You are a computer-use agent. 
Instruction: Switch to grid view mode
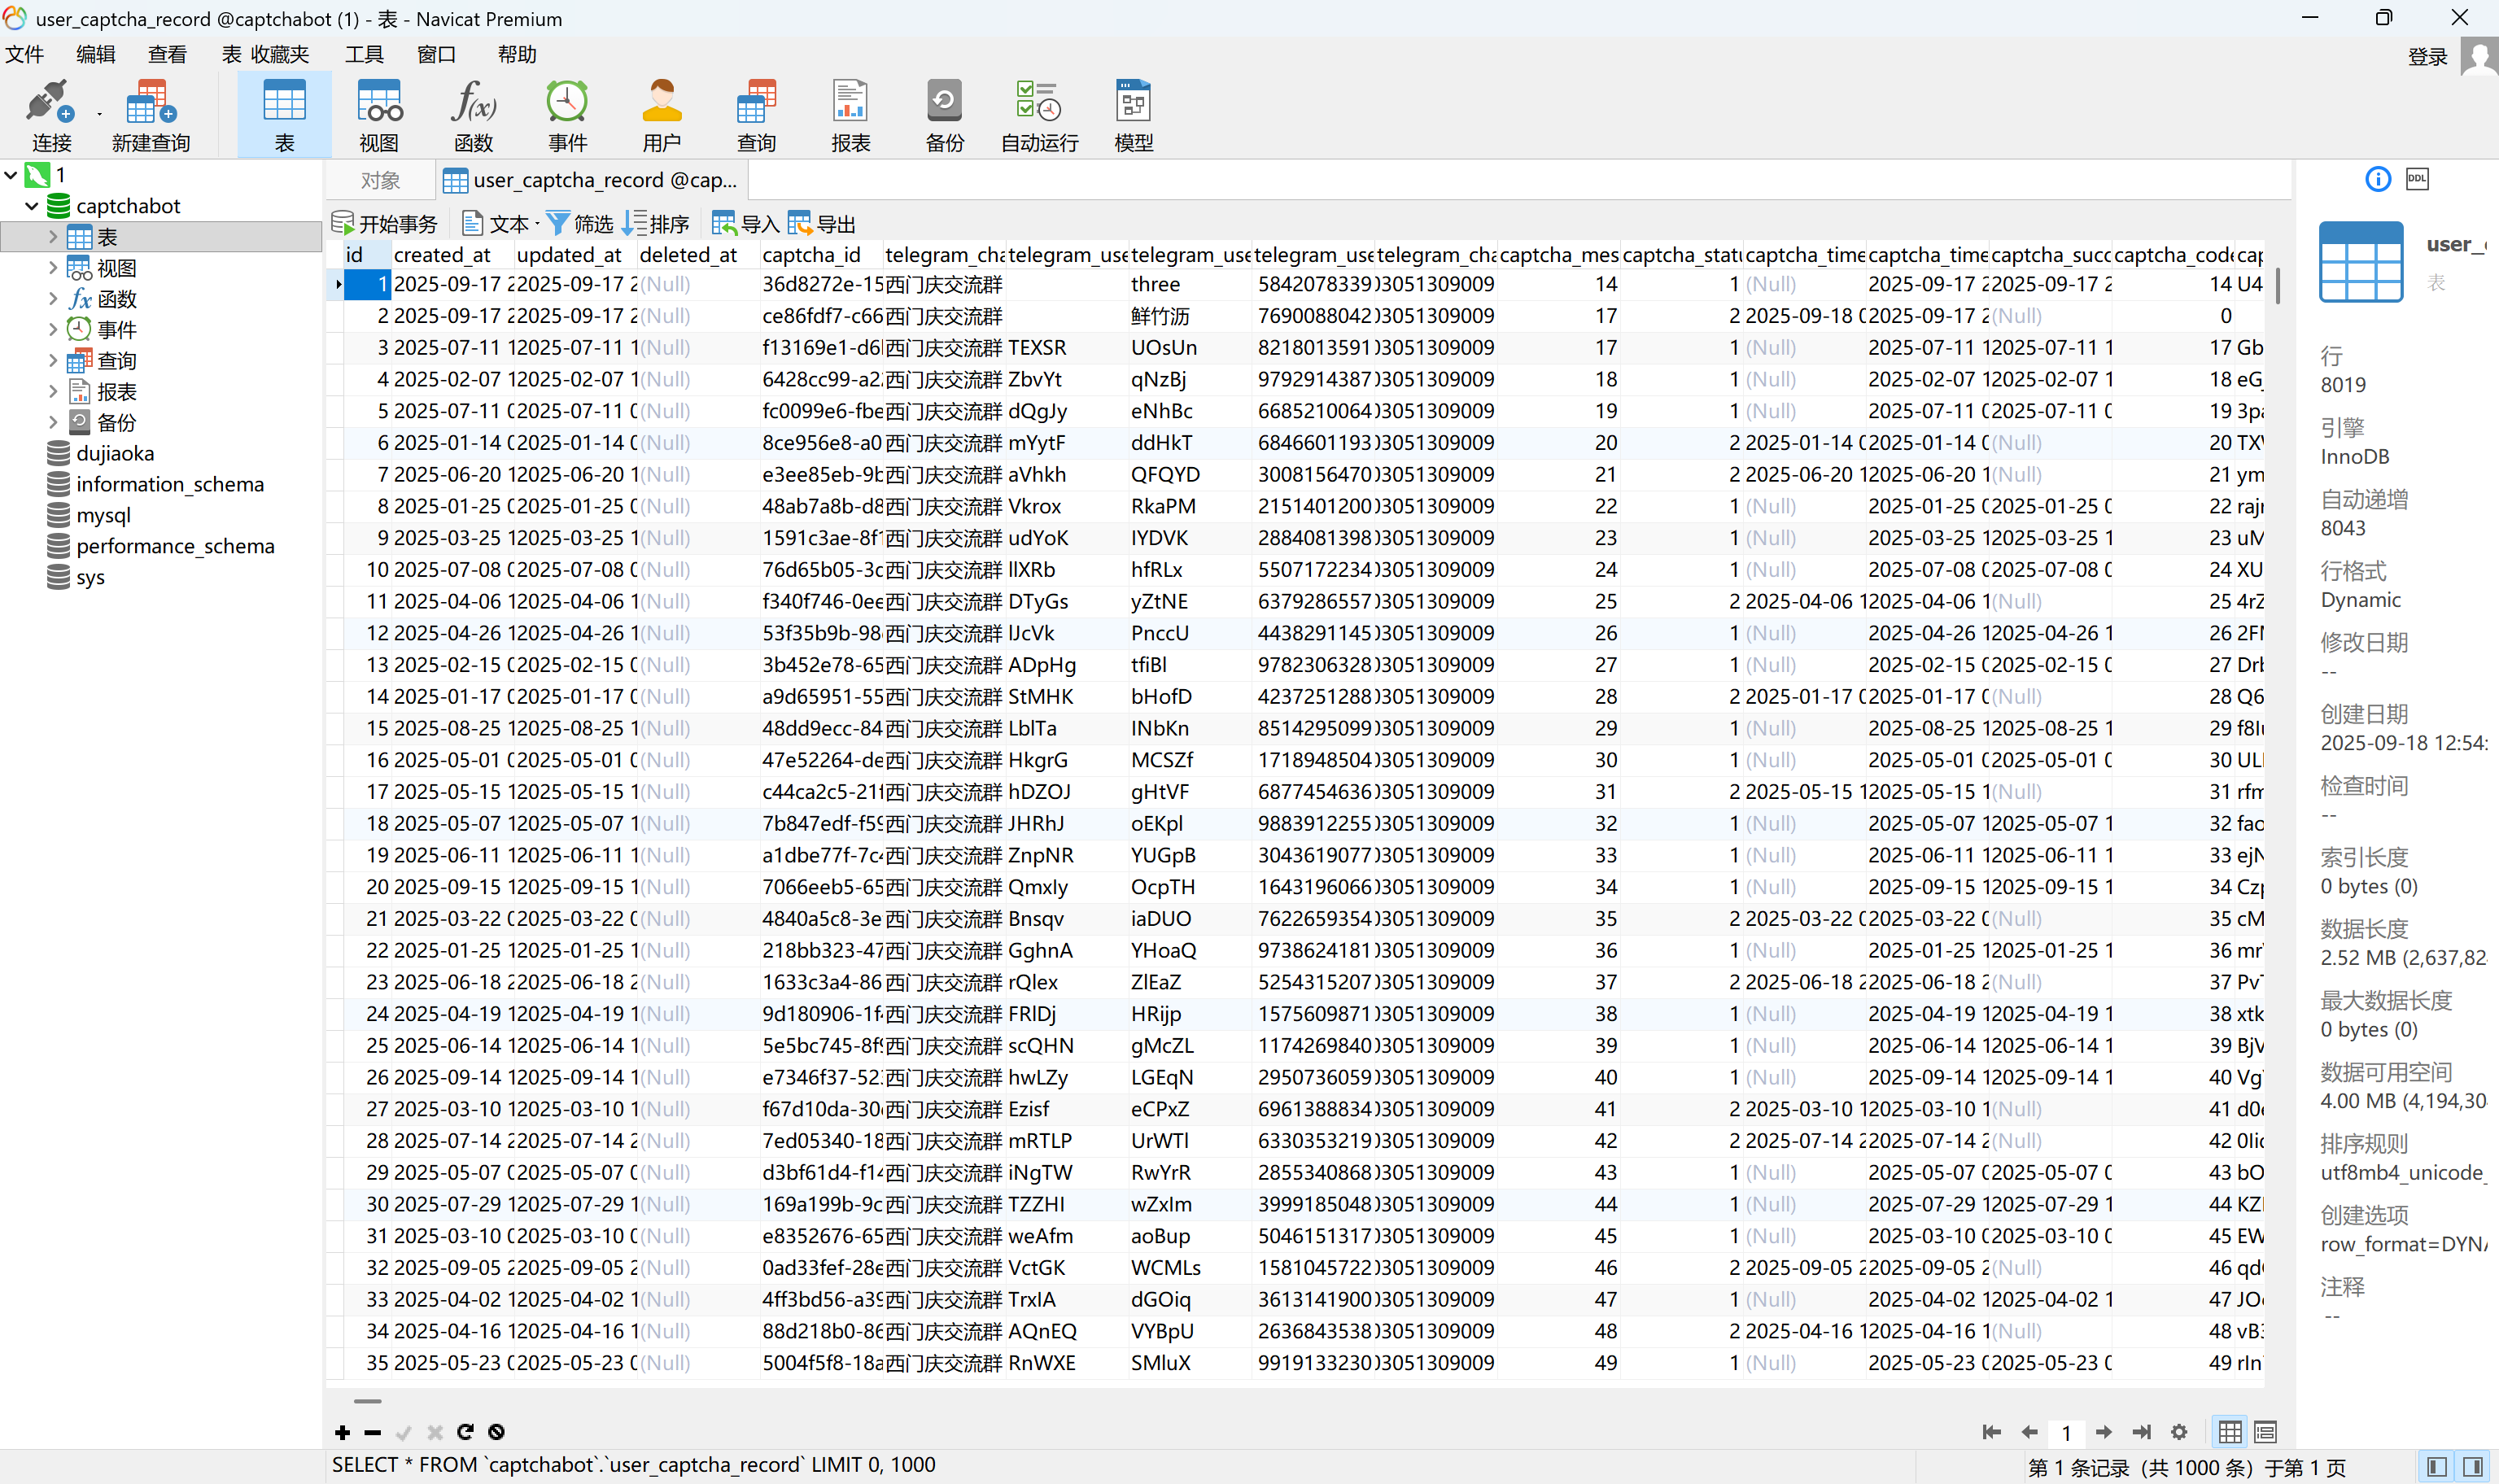coord(2229,1432)
